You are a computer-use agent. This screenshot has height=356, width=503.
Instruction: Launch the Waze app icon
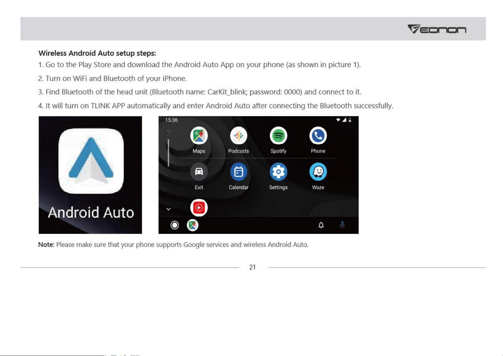point(318,172)
